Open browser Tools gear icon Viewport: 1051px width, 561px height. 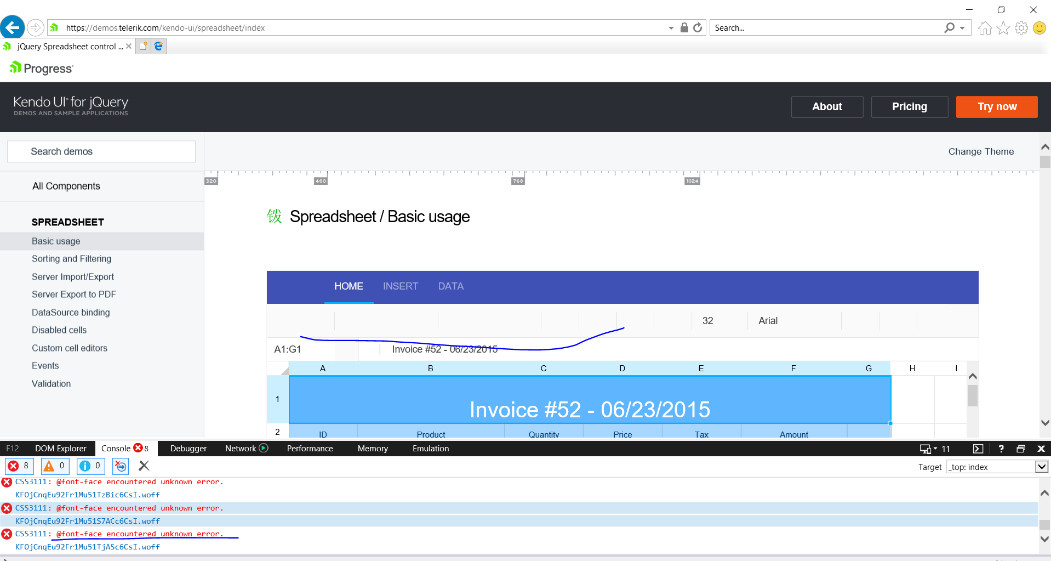(1021, 28)
